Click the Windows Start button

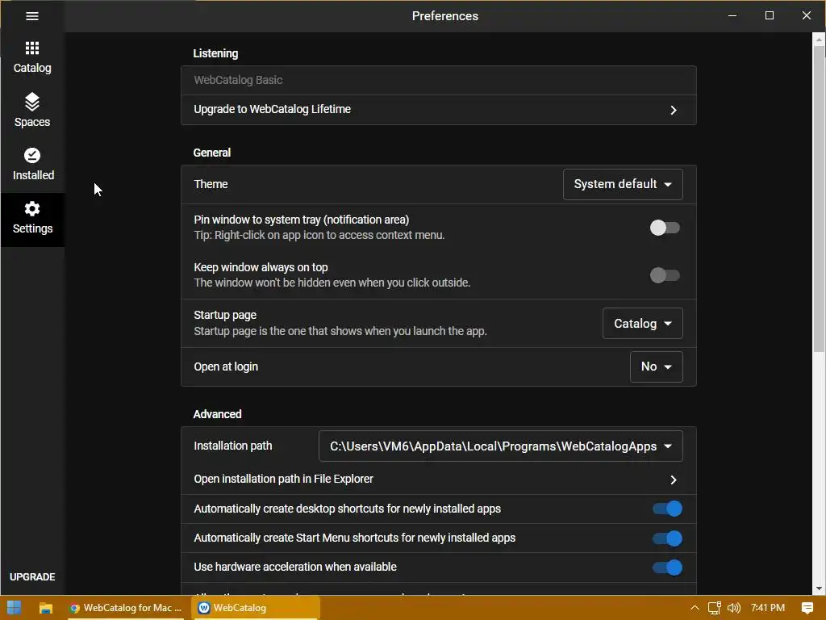(15, 607)
